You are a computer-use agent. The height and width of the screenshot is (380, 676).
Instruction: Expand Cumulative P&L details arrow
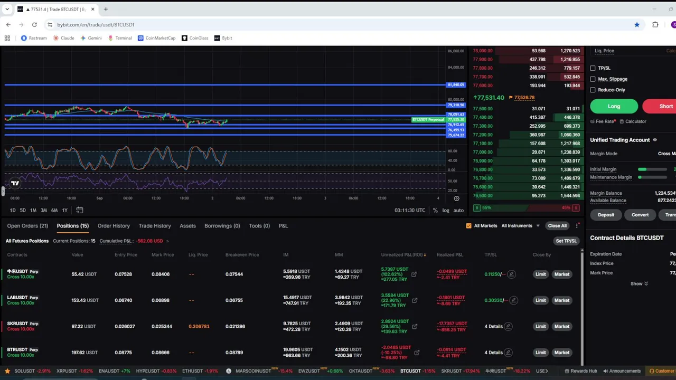(x=167, y=241)
